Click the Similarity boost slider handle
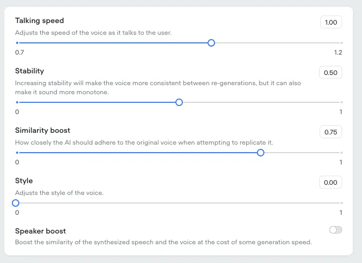 coord(261,153)
